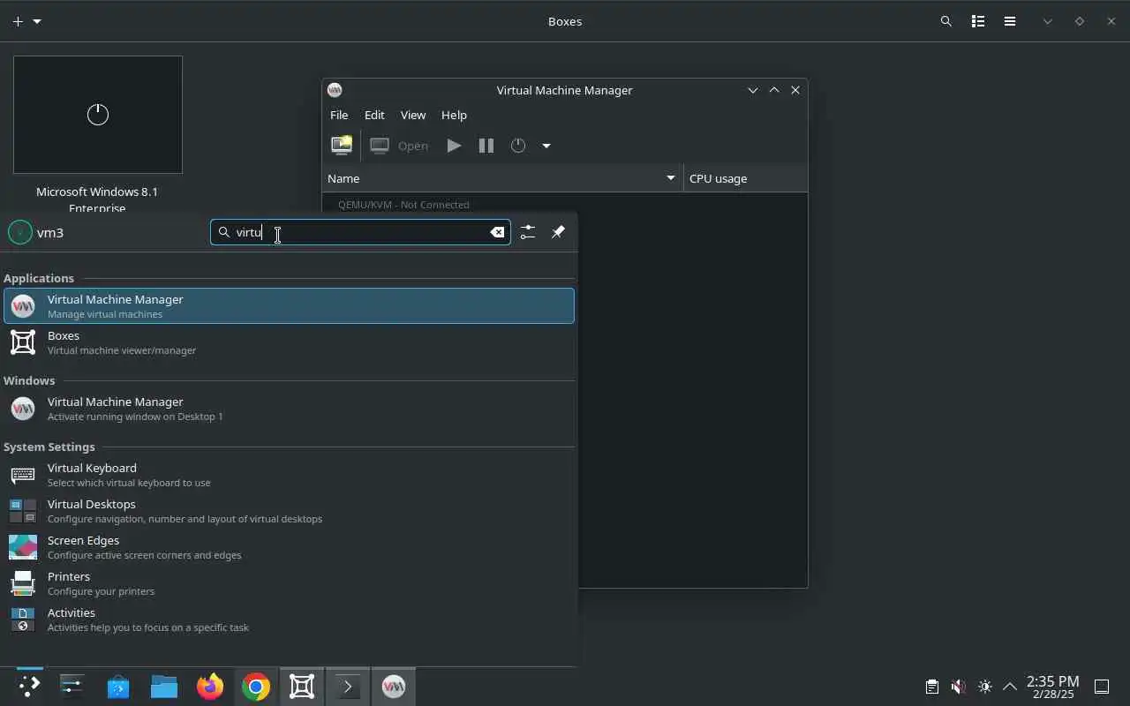Image resolution: width=1130 pixels, height=706 pixels.
Task: Select the QEMU/KVM - Not Connected row
Action: pyautogui.click(x=565, y=204)
